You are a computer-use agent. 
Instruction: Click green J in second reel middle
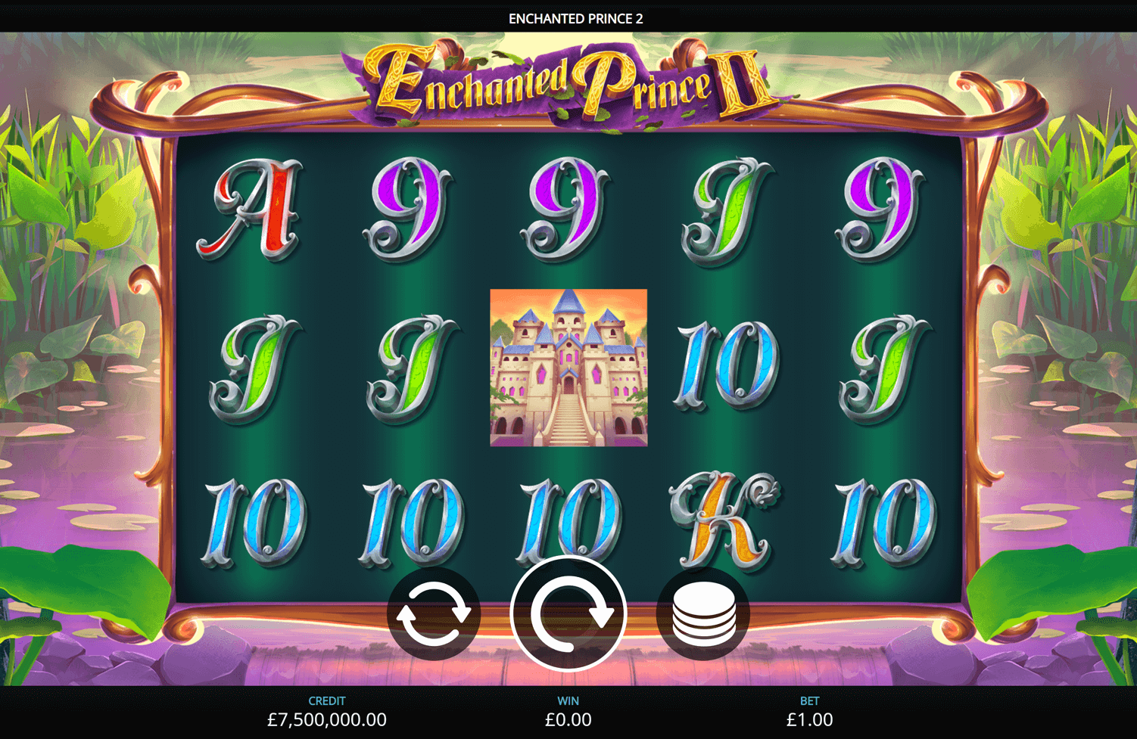pyautogui.click(x=412, y=369)
